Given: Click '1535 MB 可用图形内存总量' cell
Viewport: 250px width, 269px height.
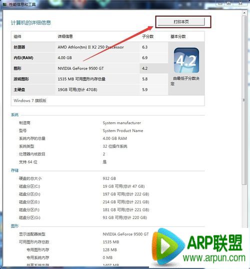Looking at the screenshot, I should pos(81,79).
